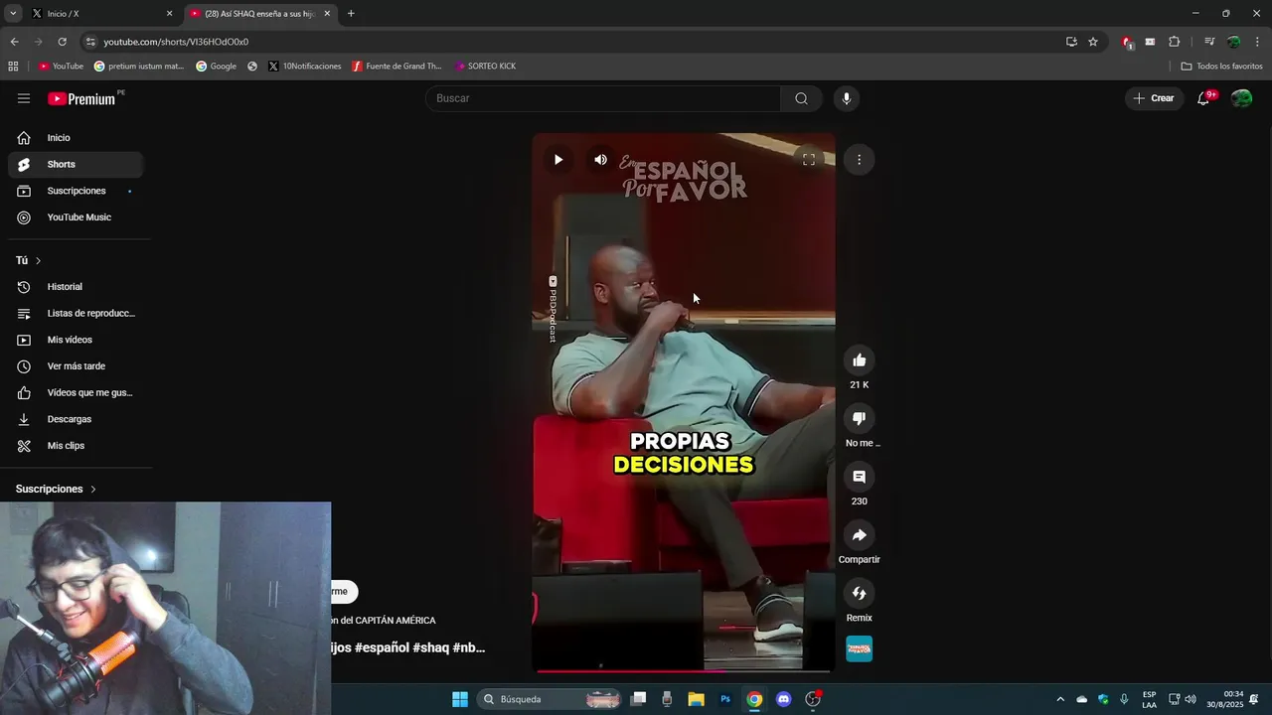Expand the Tú section
This screenshot has height=715, width=1272.
(x=29, y=260)
